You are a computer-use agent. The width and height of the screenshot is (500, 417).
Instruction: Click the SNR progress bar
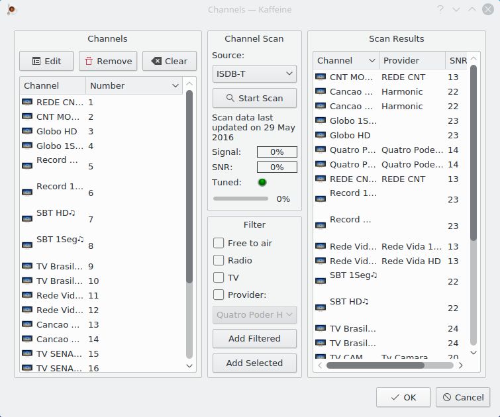tap(277, 167)
